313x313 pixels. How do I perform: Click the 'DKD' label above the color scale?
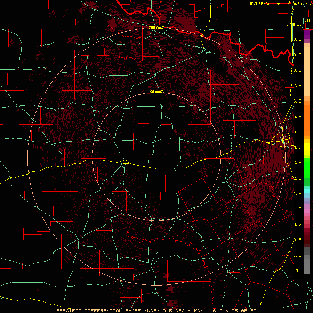tap(306, 21)
